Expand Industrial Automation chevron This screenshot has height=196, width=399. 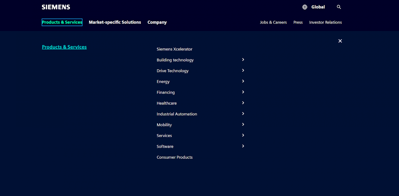point(243,113)
